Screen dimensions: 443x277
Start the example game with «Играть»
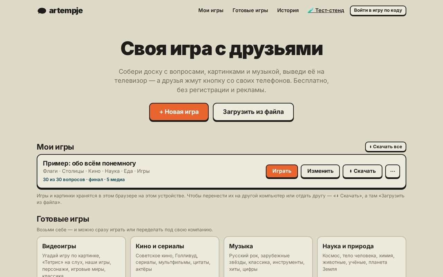coord(282,171)
